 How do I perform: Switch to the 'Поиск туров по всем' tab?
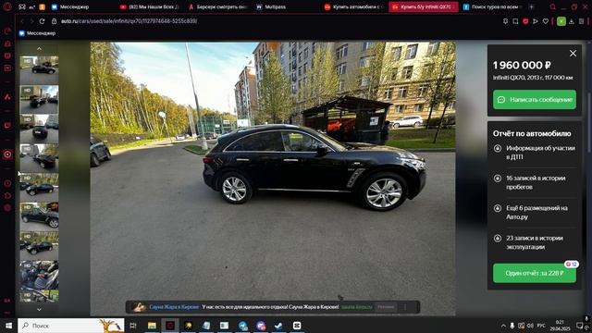[493, 6]
